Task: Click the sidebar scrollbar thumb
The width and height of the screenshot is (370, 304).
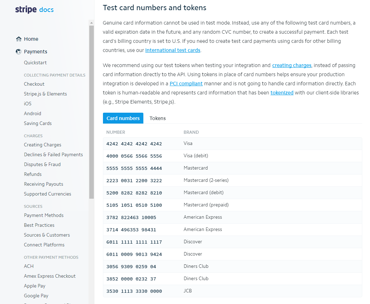Action: pyautogui.click(x=92, y=112)
